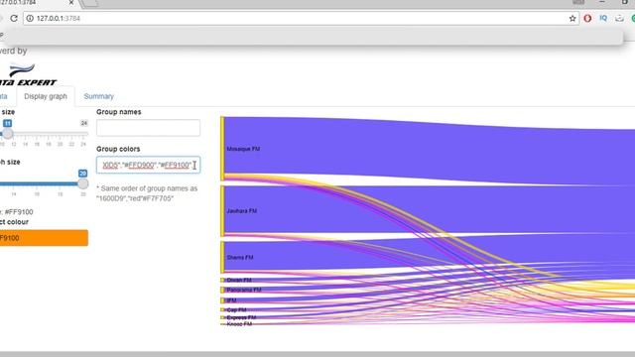Select the Shems FM node label
635x357 pixels.
coord(240,258)
